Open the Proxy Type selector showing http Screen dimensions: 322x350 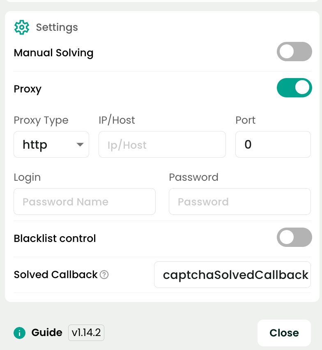pyautogui.click(x=51, y=145)
